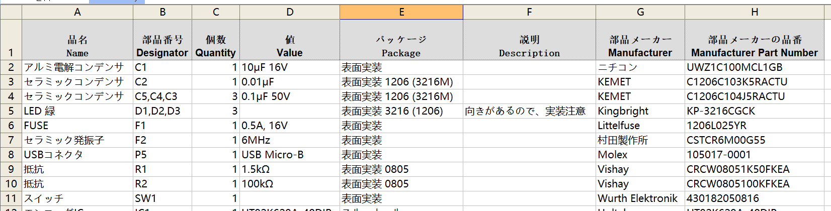Image resolution: width=831 pixels, height=211 pixels.
Task: Select part number C1206C103K5RACTU
Action: coord(755,82)
